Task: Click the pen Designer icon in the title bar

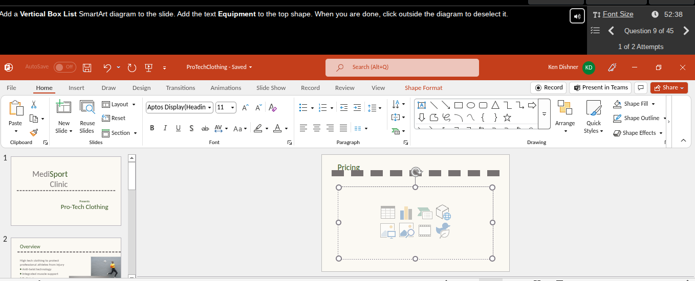Action: point(612,67)
